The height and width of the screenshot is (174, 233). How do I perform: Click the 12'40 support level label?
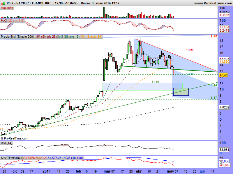click(x=190, y=74)
